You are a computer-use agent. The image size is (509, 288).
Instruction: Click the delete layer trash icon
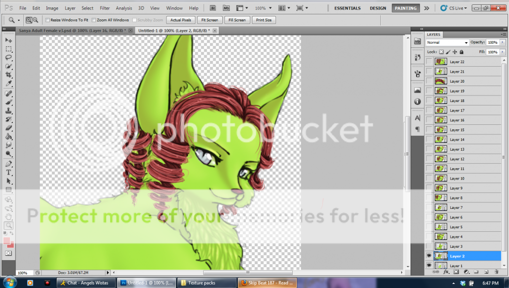point(496,272)
